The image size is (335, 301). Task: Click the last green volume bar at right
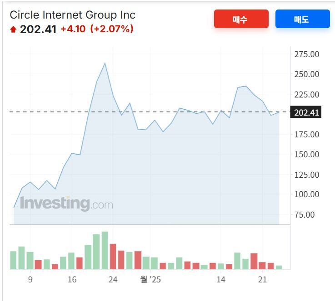(x=279, y=267)
